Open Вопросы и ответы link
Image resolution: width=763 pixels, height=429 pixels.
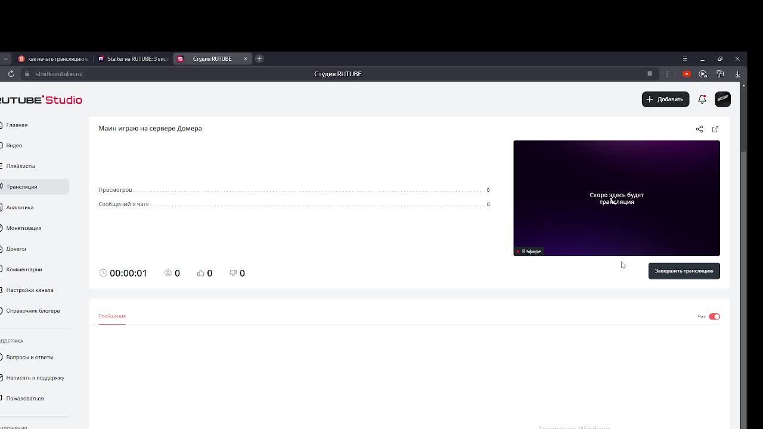pyautogui.click(x=29, y=357)
